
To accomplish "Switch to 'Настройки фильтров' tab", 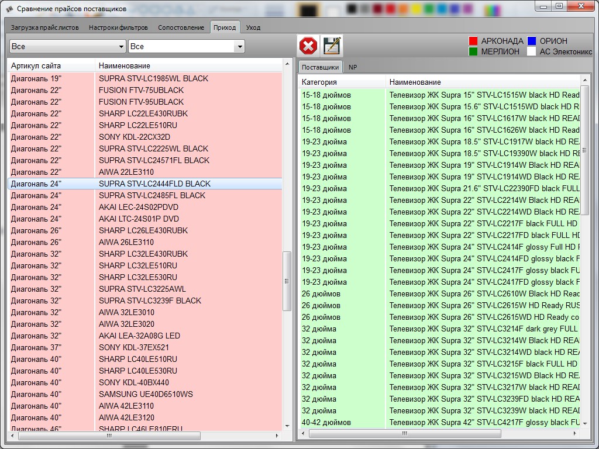I will (118, 27).
